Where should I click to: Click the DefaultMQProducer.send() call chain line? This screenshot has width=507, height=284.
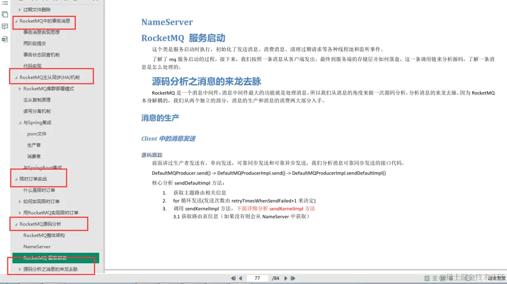269,173
